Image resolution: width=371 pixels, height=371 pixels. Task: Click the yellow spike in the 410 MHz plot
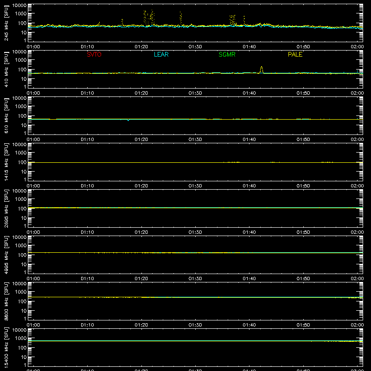point(262,70)
